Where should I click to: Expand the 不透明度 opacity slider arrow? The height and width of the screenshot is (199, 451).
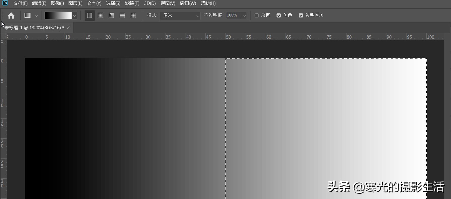244,15
